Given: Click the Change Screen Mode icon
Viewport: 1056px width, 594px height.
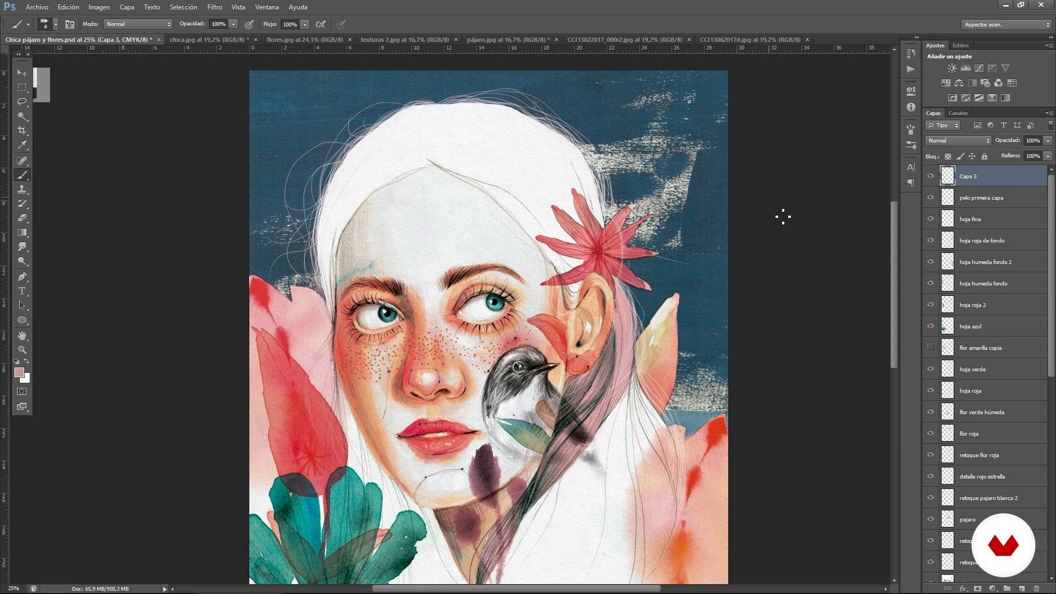Looking at the screenshot, I should [22, 406].
